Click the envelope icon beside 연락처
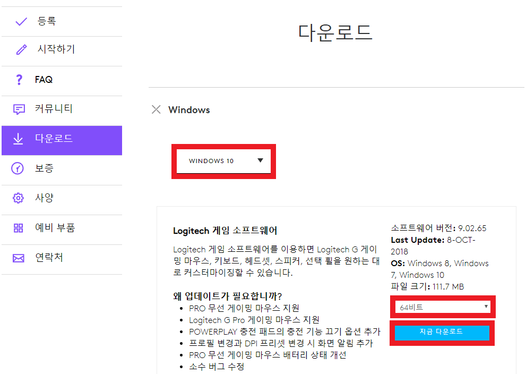The width and height of the screenshot is (526, 374). [x=19, y=258]
